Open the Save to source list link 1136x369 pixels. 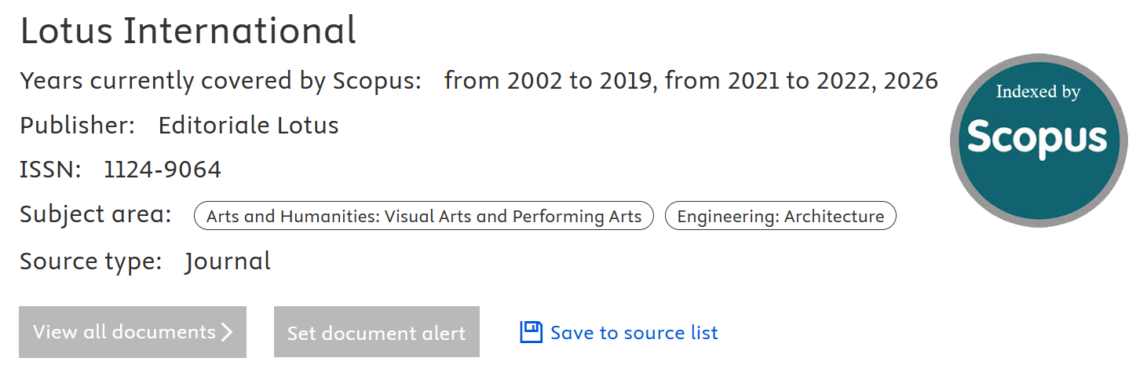coord(634,333)
